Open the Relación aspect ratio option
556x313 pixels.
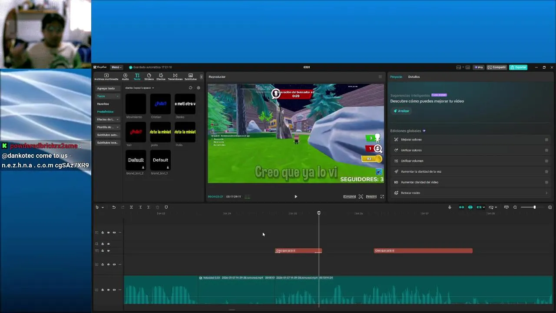click(x=371, y=196)
